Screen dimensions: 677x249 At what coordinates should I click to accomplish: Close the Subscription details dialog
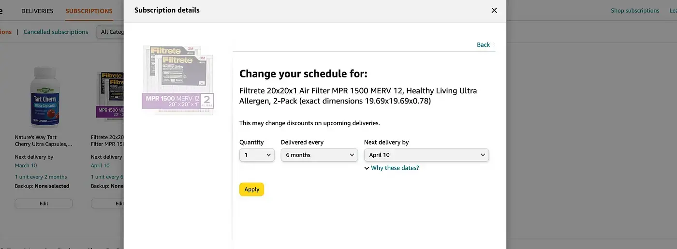494,10
